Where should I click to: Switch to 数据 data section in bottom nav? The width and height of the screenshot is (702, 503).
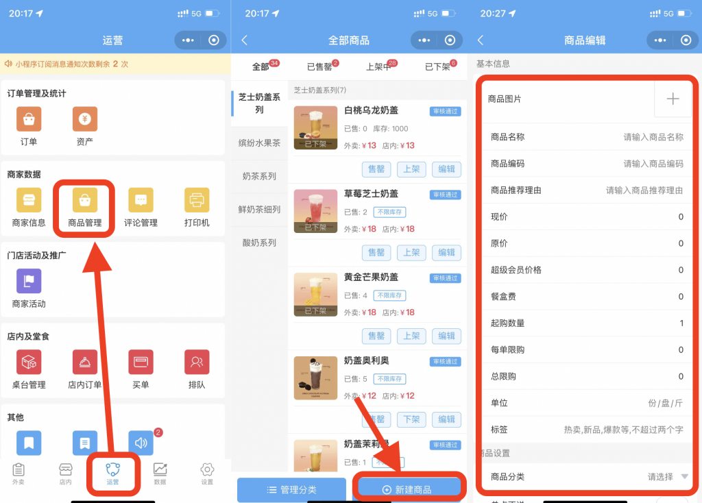[x=160, y=472]
